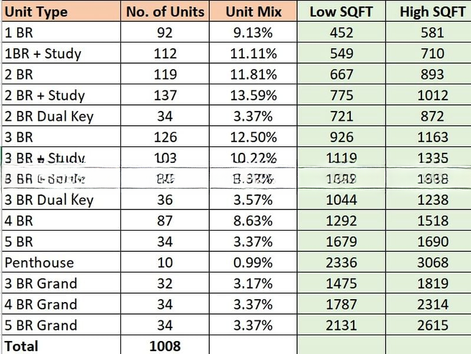The image size is (471, 354).
Task: Select the No. of Units header cell
Action: (165, 12)
